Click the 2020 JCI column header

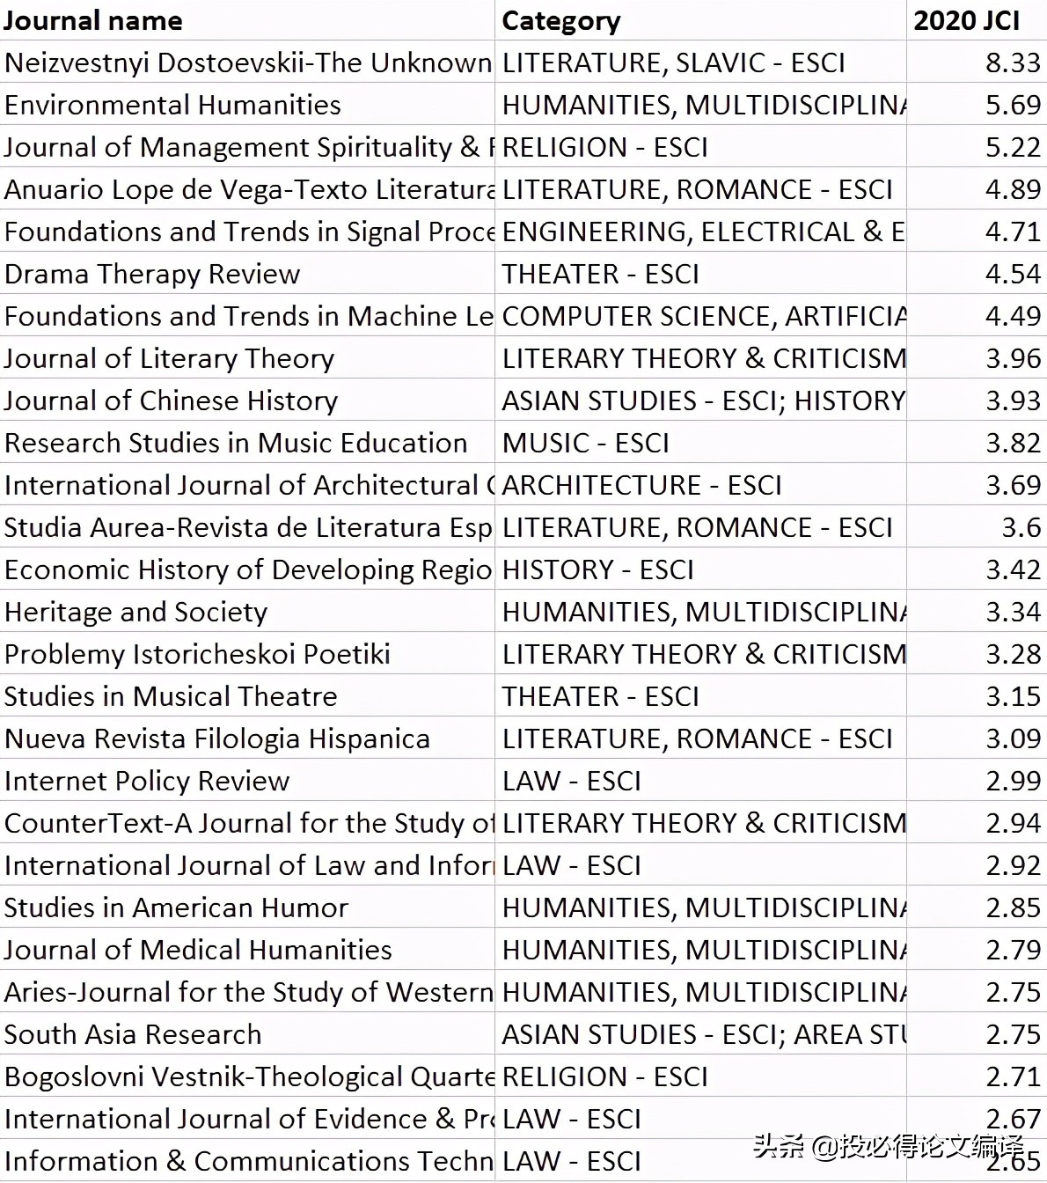pyautogui.click(x=966, y=20)
